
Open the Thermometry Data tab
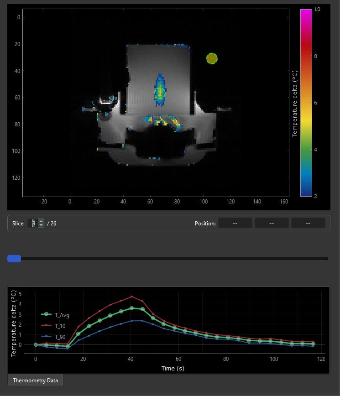coord(35,380)
